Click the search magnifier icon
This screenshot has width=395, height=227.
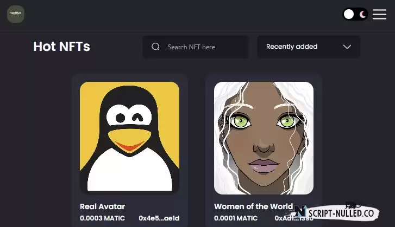155,47
